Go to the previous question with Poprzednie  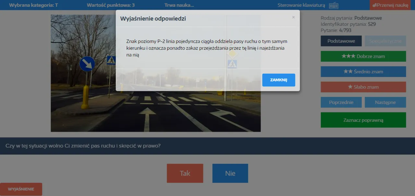click(x=341, y=102)
